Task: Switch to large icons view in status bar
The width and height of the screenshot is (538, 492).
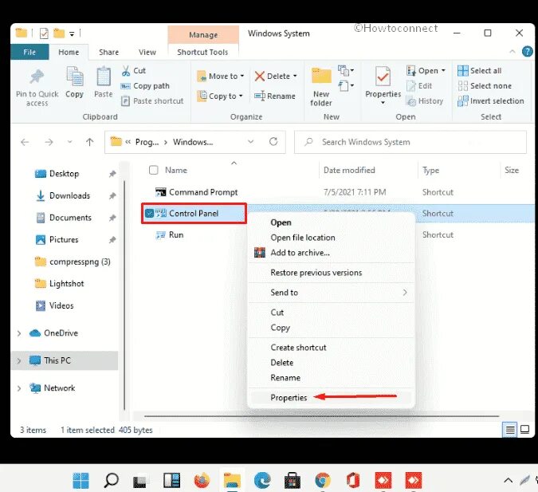Action: point(525,430)
